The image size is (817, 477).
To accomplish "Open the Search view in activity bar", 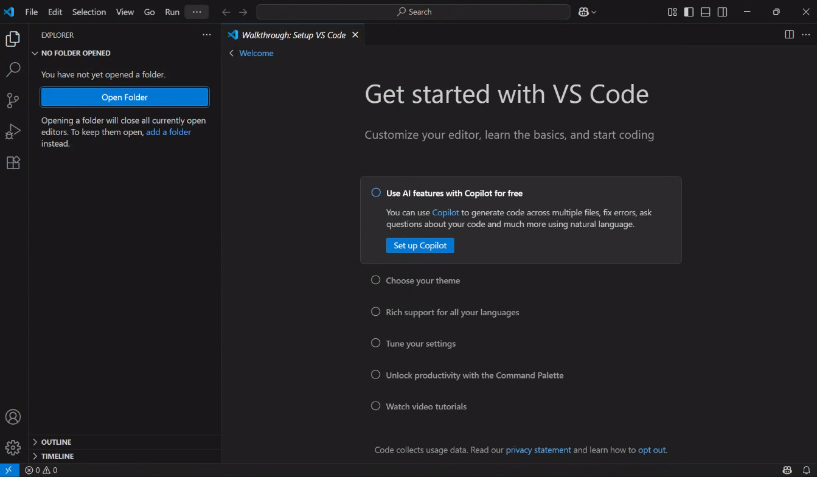I will point(13,69).
